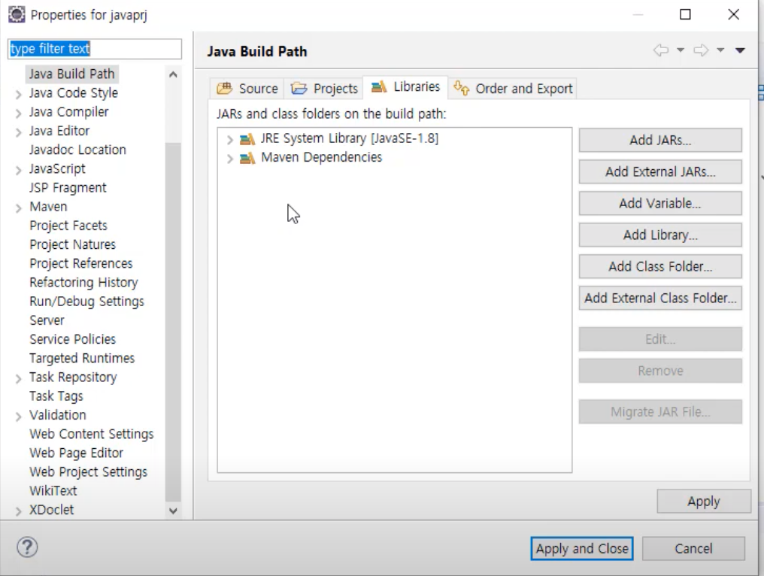Select JRE System Library [JavaSE-1.8] row

coord(350,139)
